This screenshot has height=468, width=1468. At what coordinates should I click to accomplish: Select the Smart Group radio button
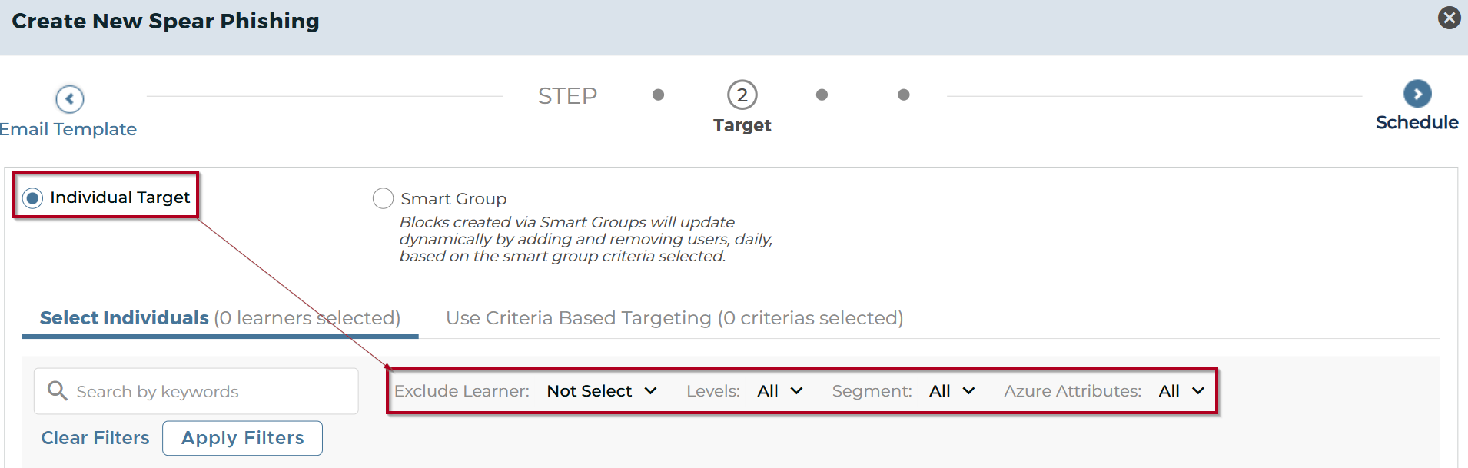(383, 198)
